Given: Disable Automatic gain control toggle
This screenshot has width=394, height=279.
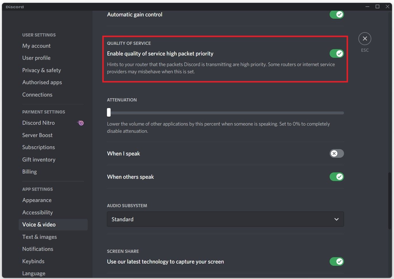Looking at the screenshot, I should 337,14.
